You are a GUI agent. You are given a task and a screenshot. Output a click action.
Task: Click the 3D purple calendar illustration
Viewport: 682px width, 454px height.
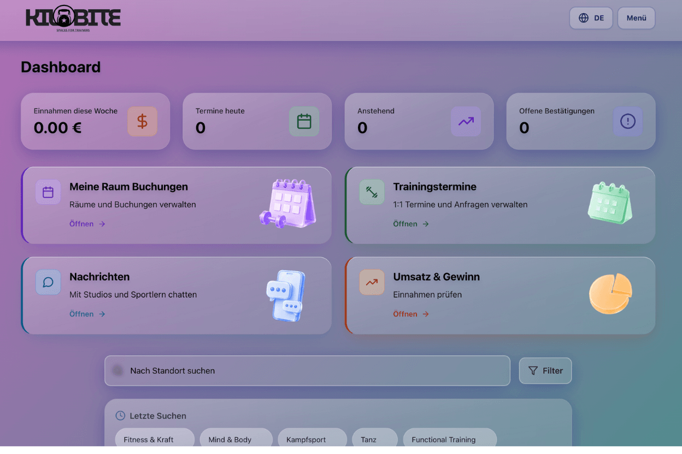click(x=288, y=204)
